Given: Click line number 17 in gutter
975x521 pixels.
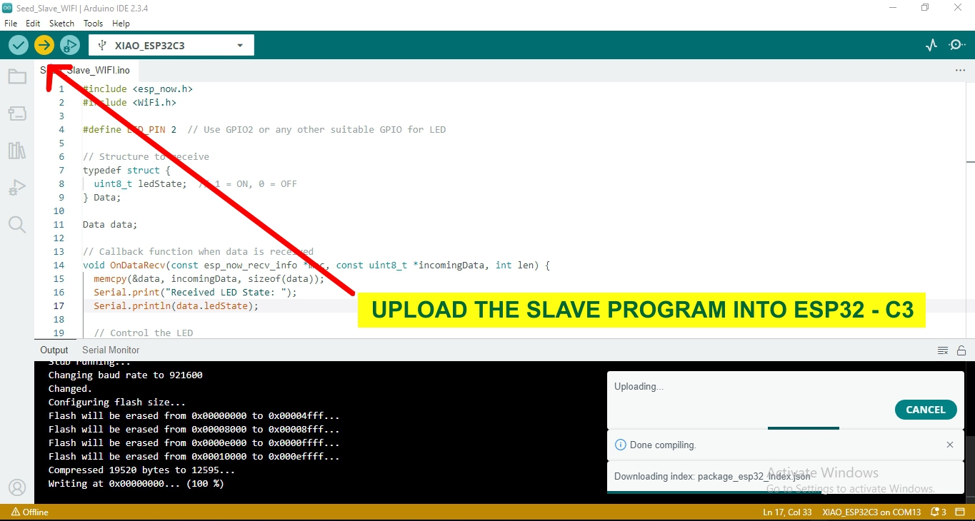Looking at the screenshot, I should coord(59,305).
